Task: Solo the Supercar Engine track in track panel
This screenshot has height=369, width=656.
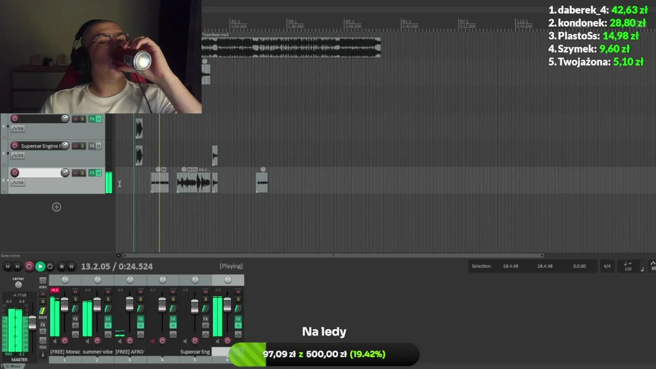Action: (x=82, y=146)
